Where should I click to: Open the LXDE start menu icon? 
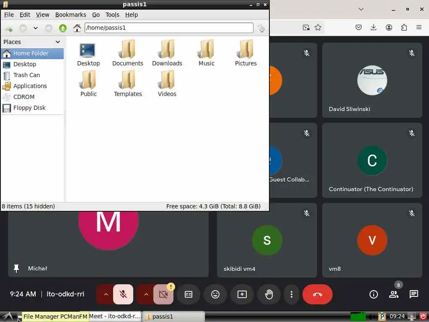[8, 317]
